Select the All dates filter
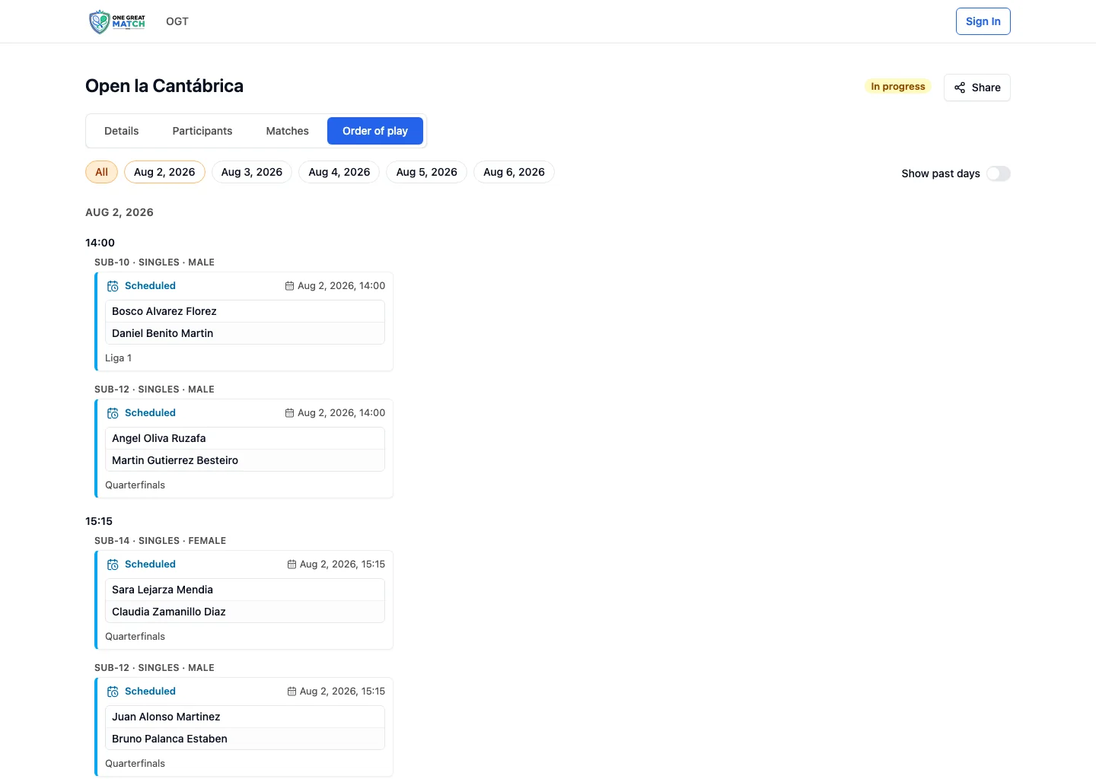1096x779 pixels. 102,172
